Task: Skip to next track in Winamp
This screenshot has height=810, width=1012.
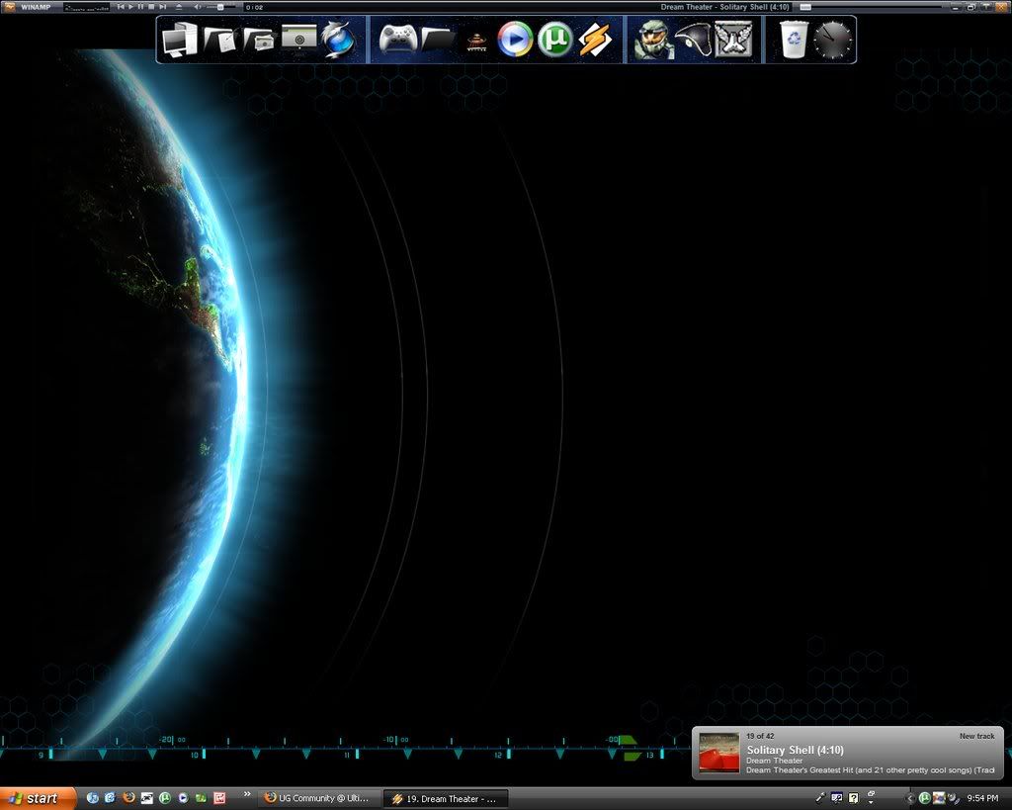Action: (163, 7)
